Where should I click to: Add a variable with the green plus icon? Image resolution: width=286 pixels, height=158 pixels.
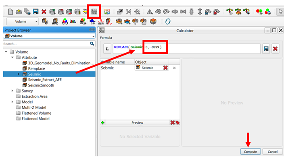pos(103,123)
